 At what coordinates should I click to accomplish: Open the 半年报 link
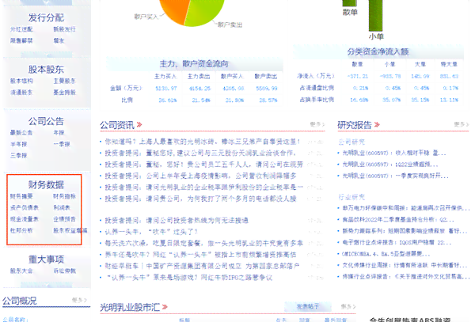pyautogui.click(x=18, y=144)
